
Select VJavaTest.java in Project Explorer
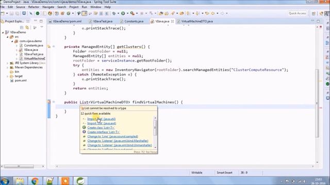pos(34,54)
